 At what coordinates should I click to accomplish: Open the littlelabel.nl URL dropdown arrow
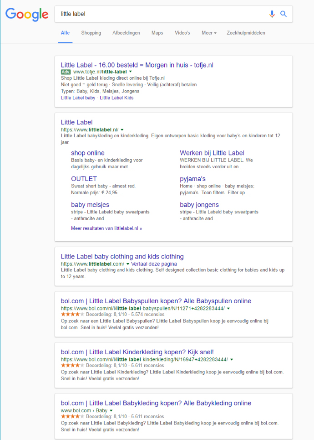pyautogui.click(x=122, y=130)
